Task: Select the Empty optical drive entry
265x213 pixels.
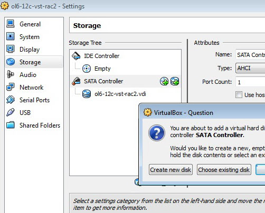Action: pyautogui.click(x=102, y=69)
